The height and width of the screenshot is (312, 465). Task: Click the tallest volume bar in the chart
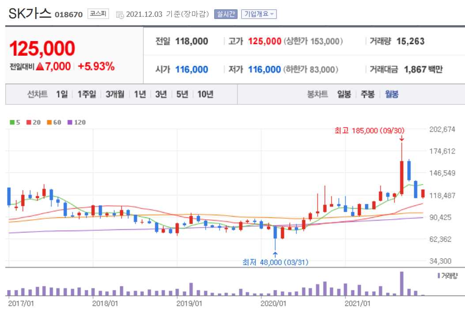pyautogui.click(x=402, y=283)
